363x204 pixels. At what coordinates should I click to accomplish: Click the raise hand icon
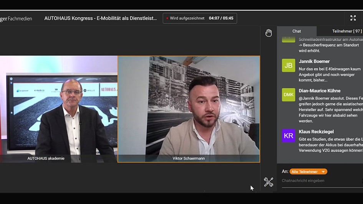point(269,33)
